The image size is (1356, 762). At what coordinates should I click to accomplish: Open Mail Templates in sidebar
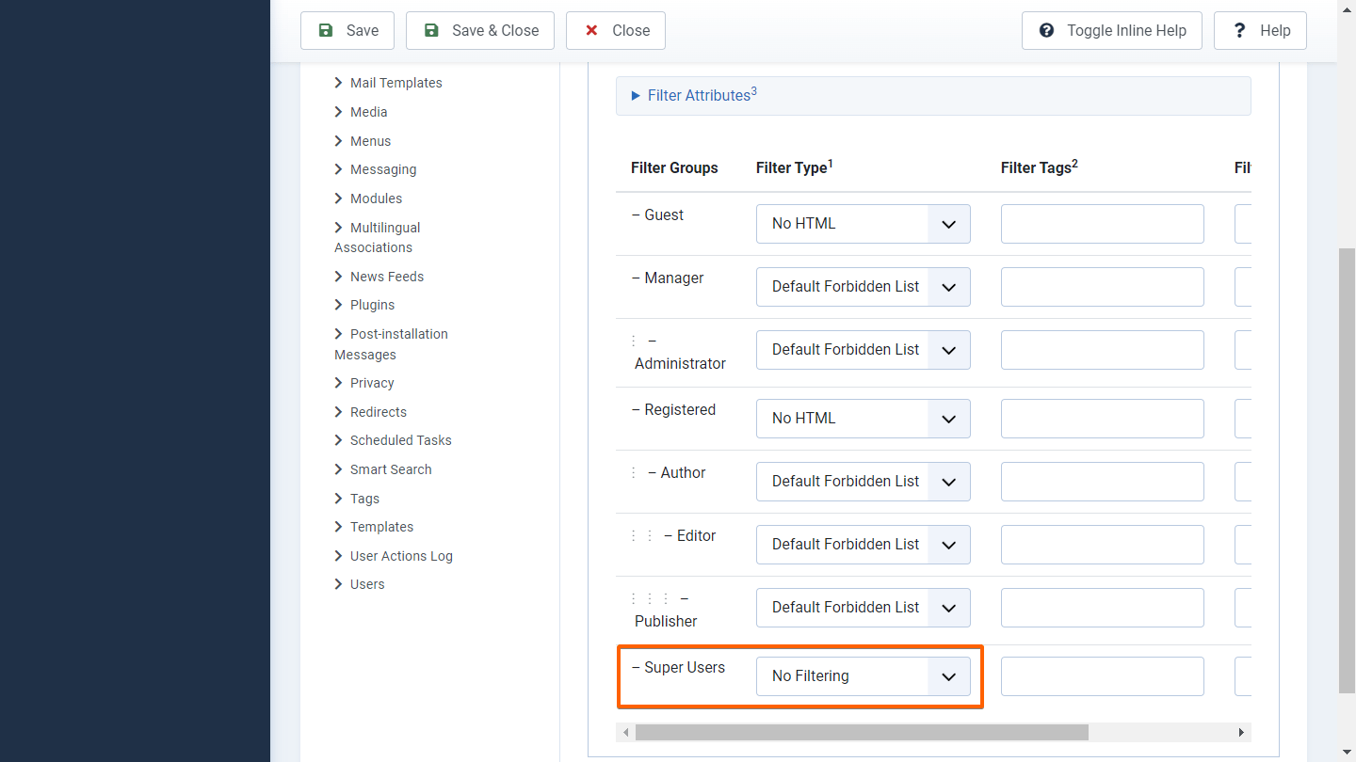(395, 83)
